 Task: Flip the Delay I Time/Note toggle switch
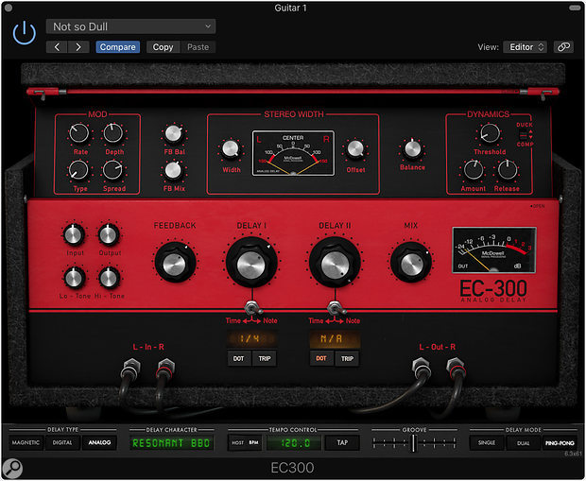252,309
